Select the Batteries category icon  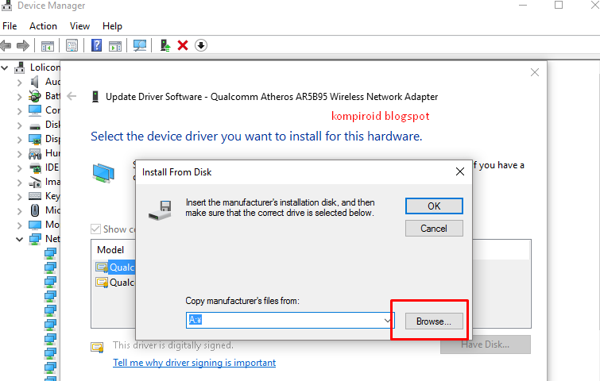pos(35,96)
